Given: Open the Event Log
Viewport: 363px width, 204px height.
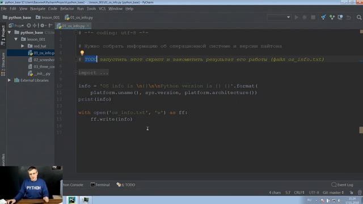Looking at the screenshot, I should (x=343, y=185).
